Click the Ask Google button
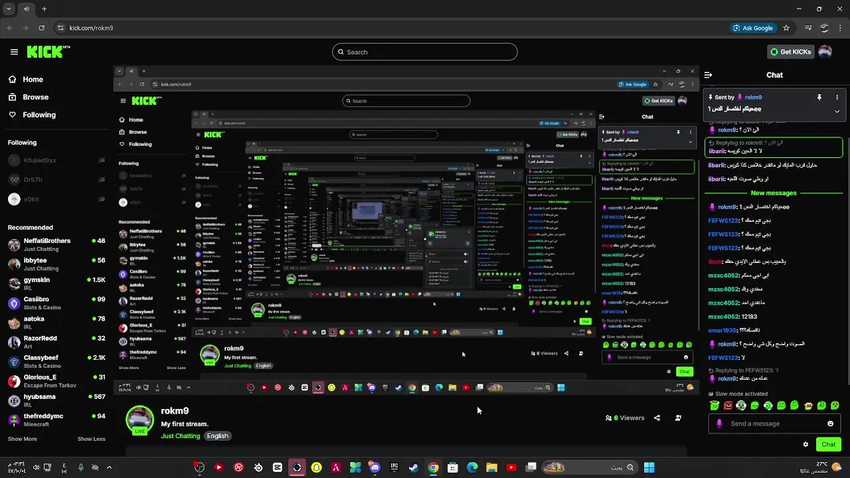The height and width of the screenshot is (478, 850). point(753,28)
